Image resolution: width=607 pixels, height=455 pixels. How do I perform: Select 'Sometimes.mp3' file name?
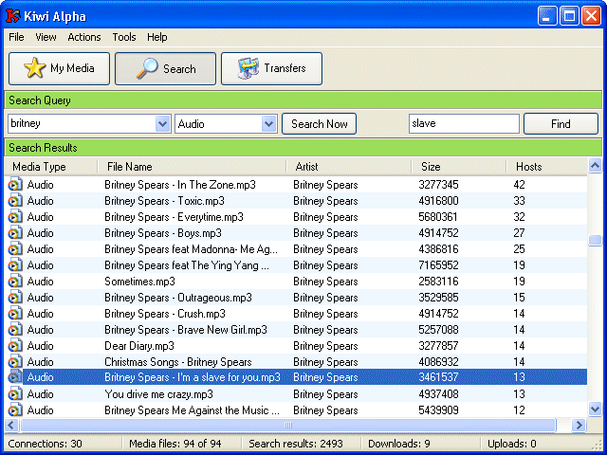(139, 282)
